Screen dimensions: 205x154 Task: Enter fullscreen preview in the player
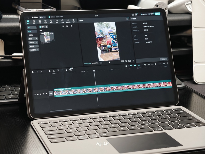[x=133, y=61]
